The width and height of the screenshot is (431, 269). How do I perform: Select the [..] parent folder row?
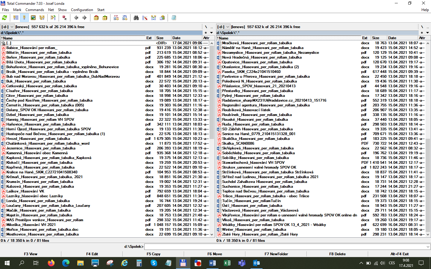coord(105,43)
